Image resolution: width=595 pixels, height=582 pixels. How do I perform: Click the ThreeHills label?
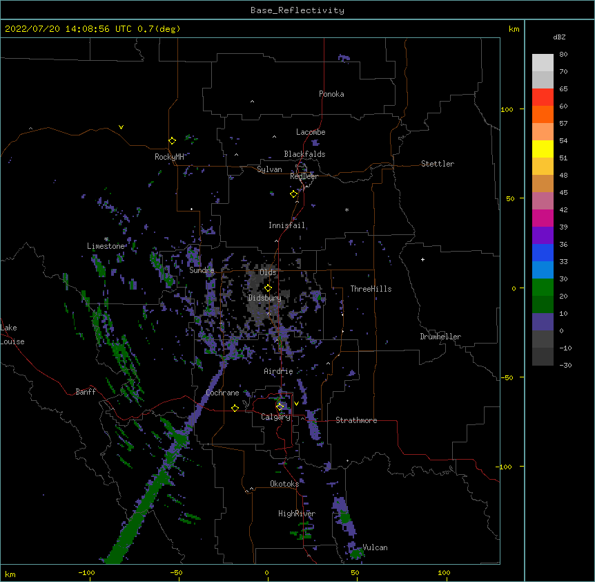[371, 289]
